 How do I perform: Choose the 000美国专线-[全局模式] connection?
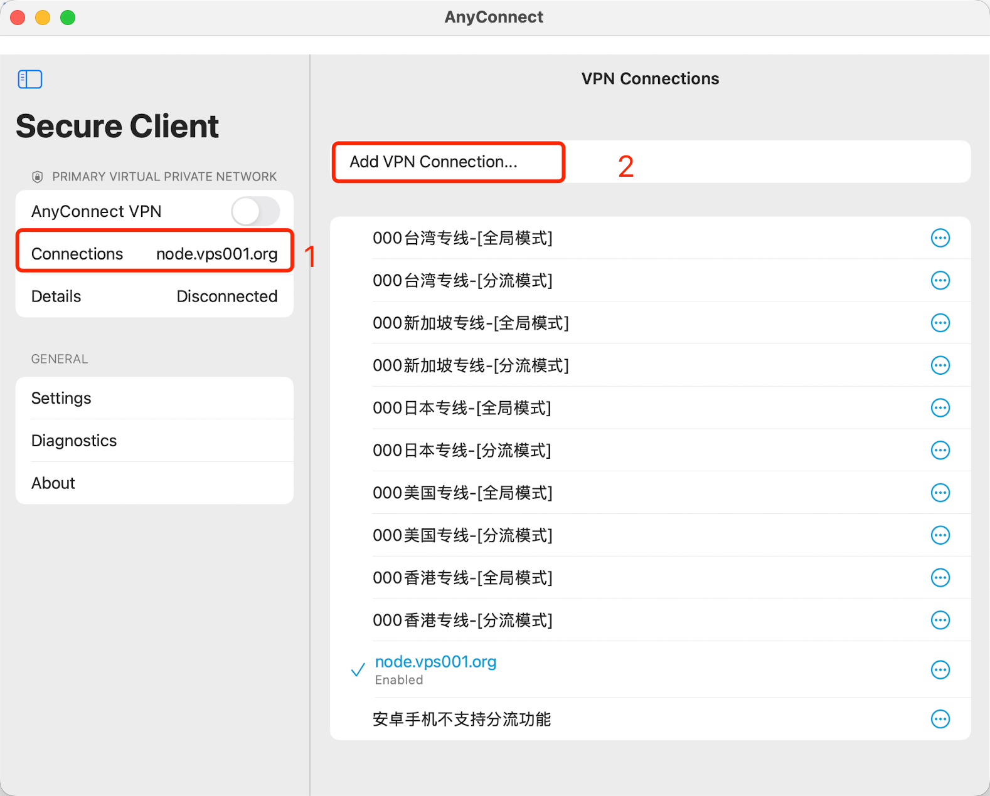coord(462,493)
